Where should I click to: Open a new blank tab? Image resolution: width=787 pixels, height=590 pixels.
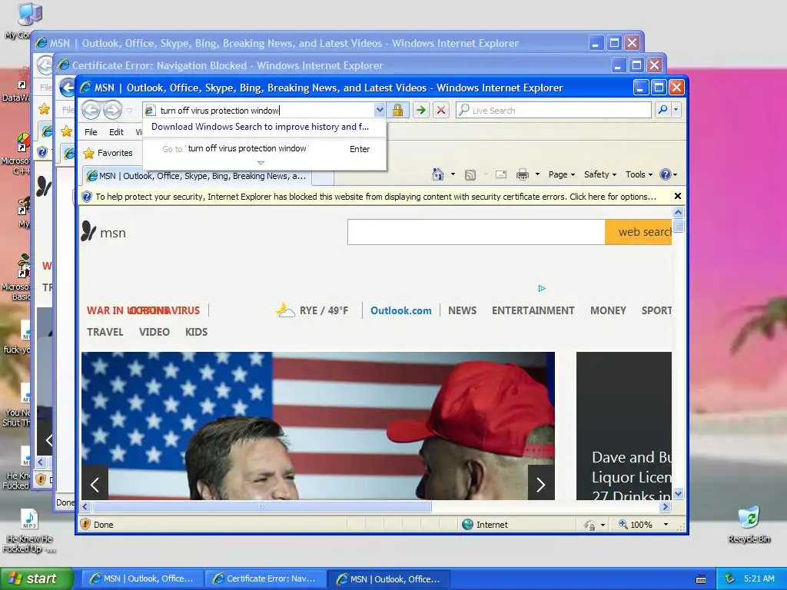(323, 177)
